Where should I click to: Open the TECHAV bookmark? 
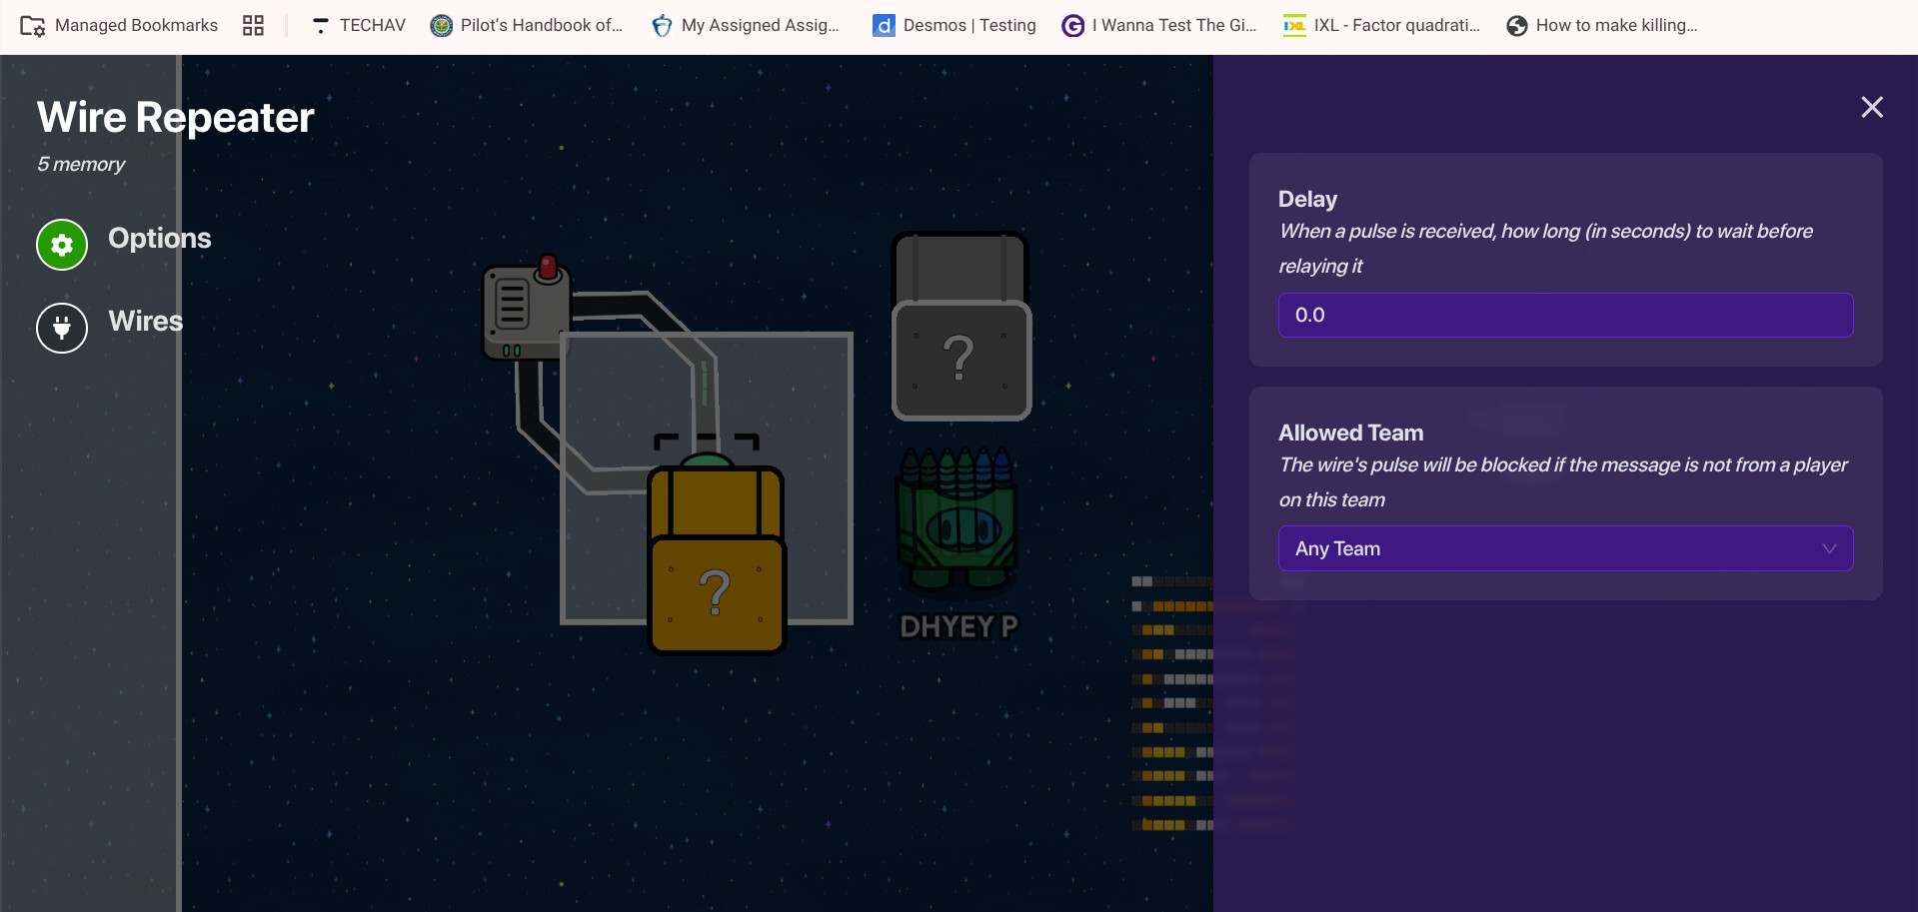coord(359,26)
